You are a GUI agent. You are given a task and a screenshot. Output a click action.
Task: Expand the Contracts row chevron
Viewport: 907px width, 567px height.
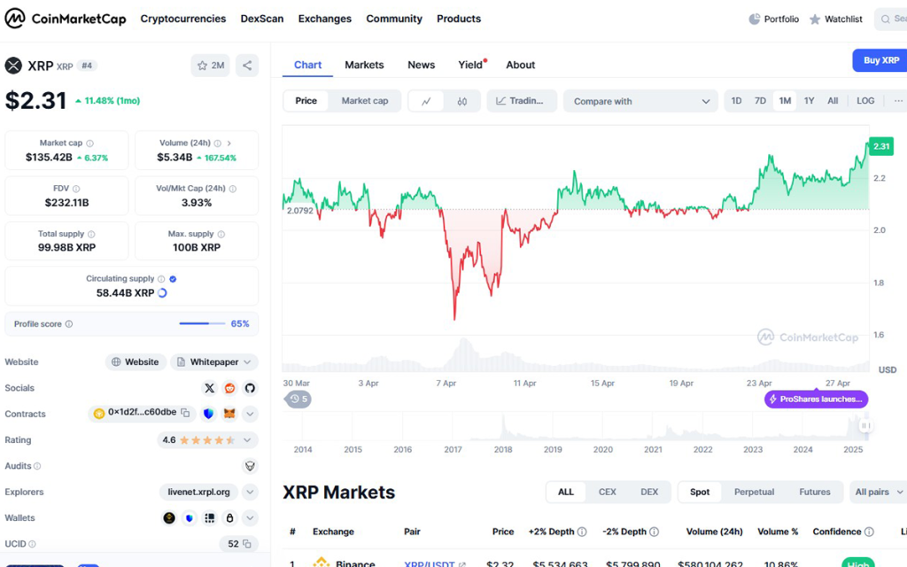[250, 414]
